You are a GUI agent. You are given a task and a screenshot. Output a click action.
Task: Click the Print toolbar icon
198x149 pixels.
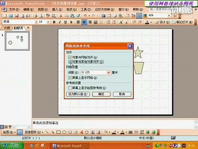coord(35,16)
